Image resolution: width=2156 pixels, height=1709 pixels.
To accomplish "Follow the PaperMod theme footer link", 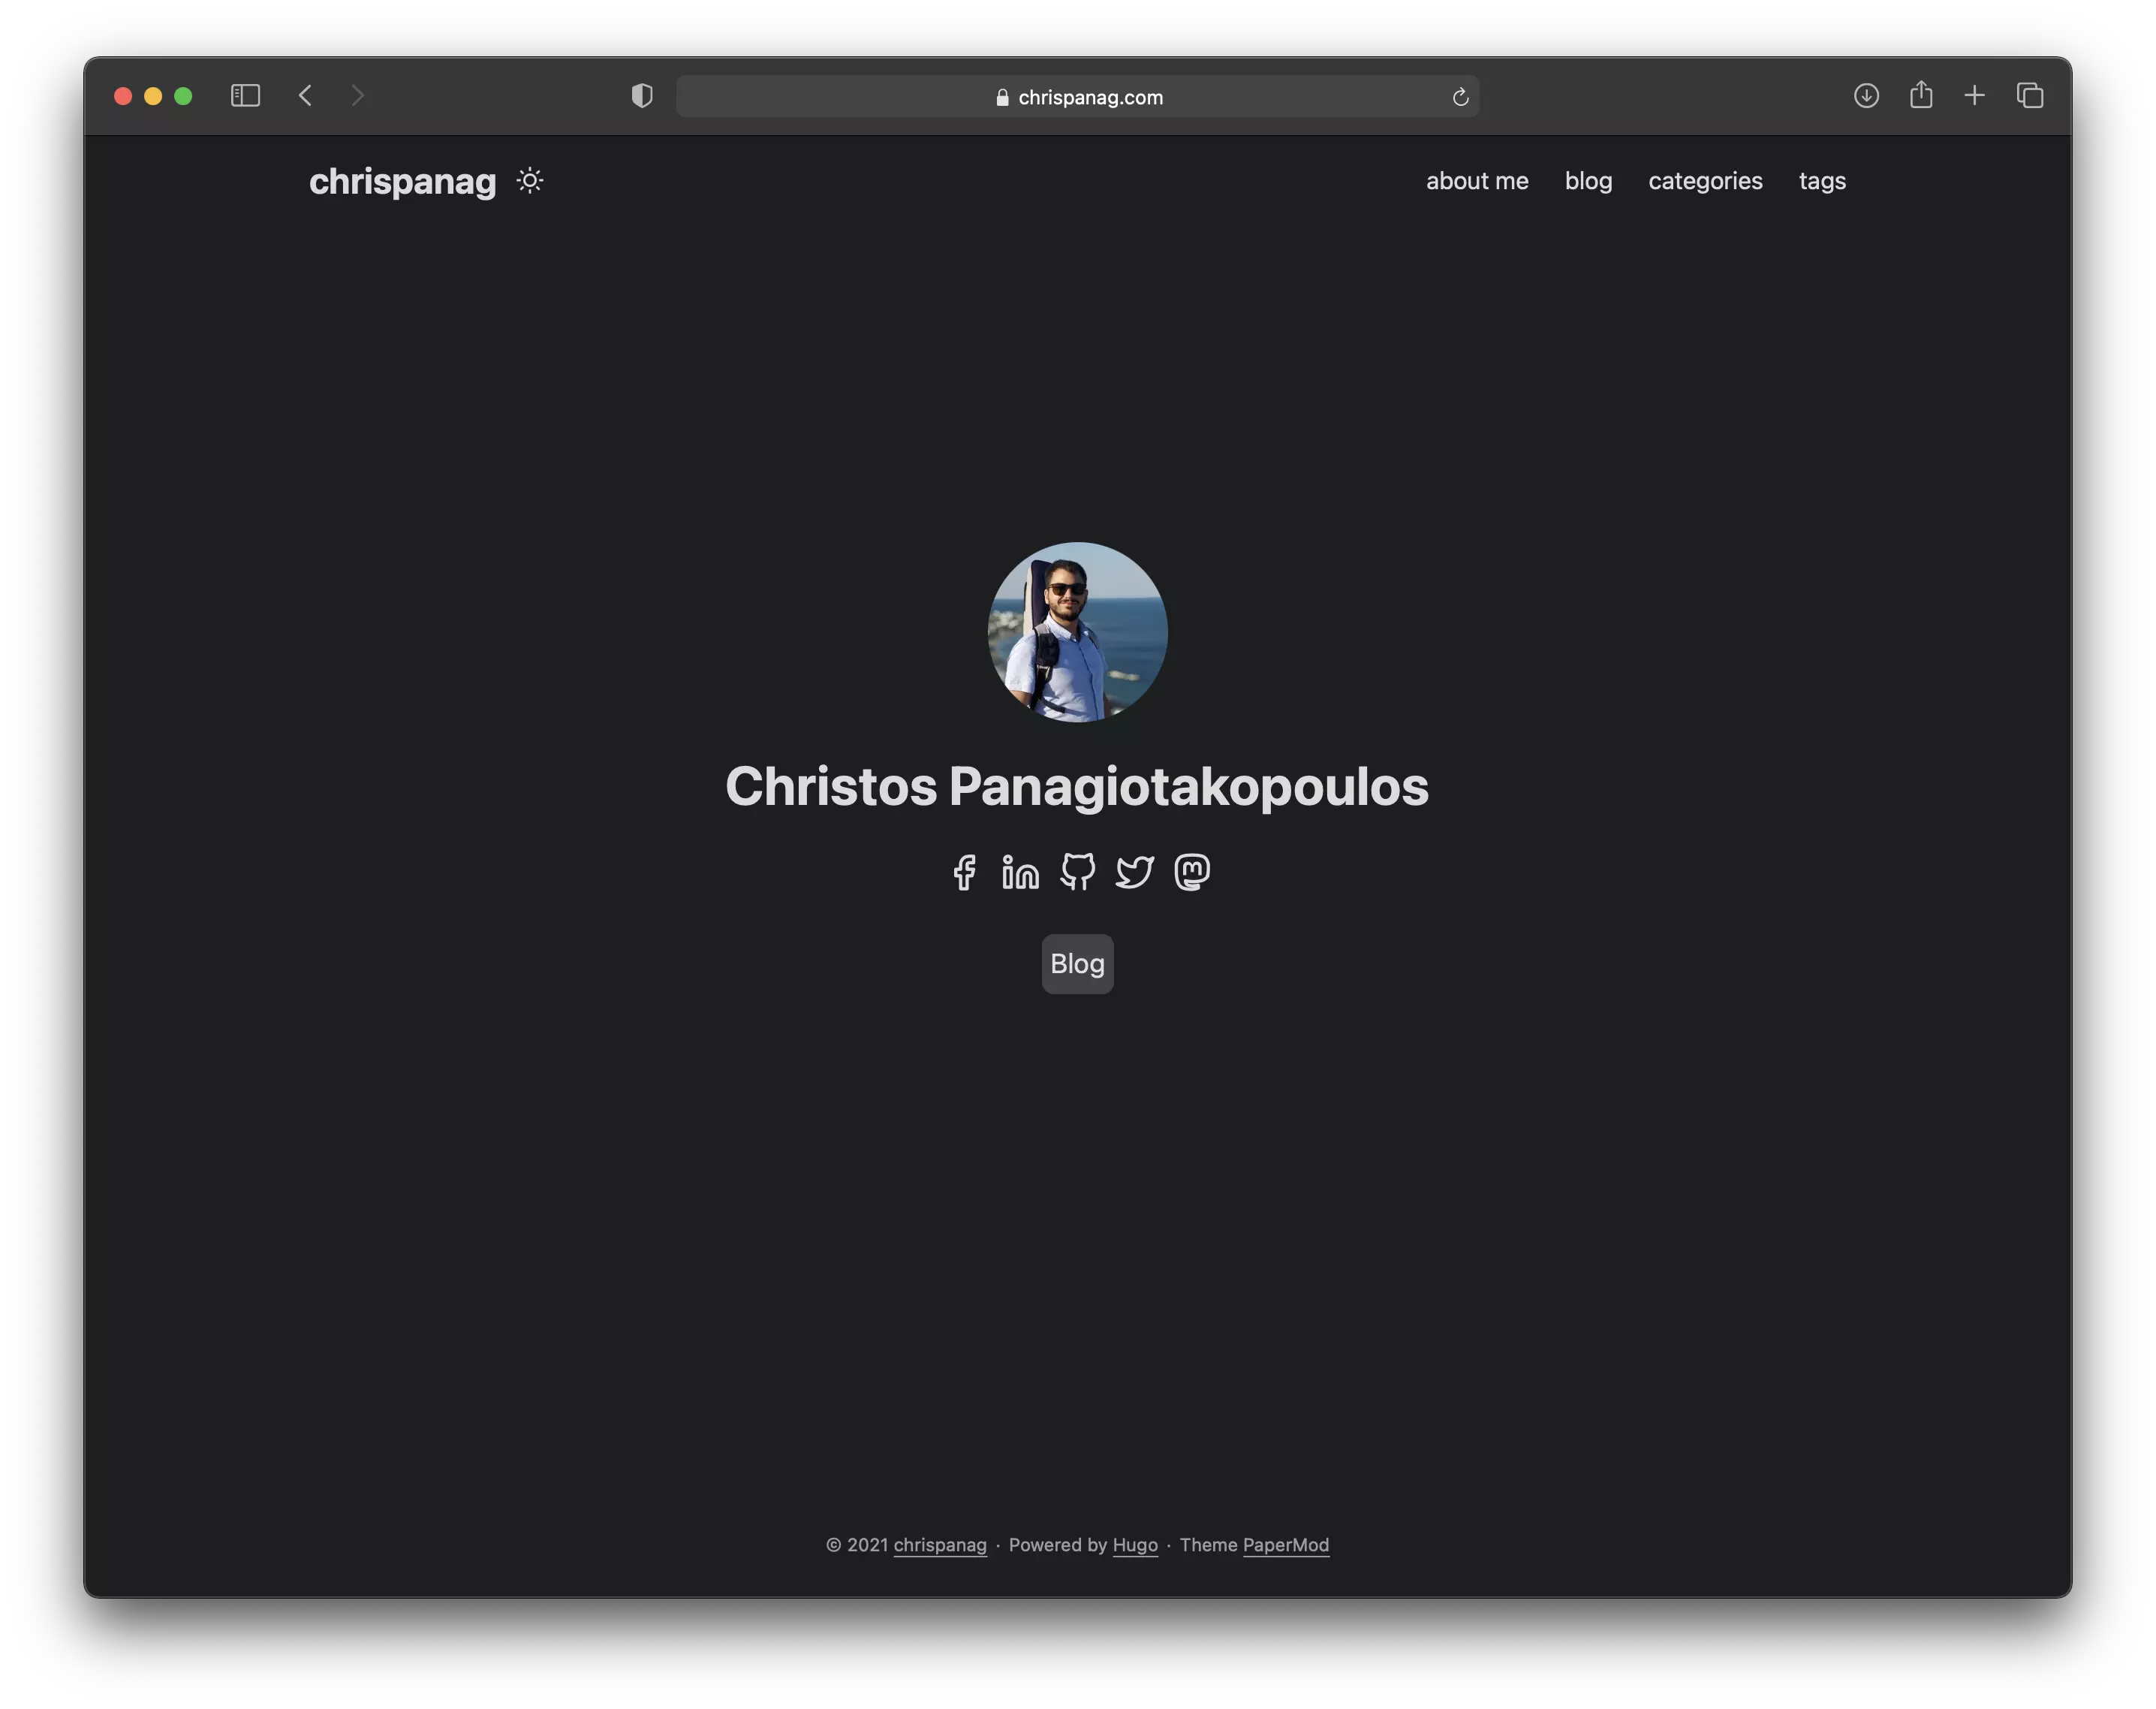I will pos(1285,1545).
